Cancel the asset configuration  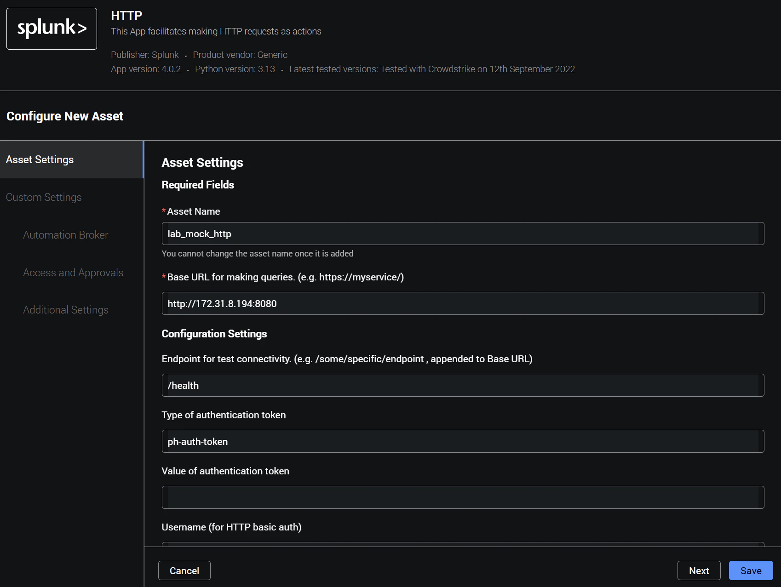point(184,570)
